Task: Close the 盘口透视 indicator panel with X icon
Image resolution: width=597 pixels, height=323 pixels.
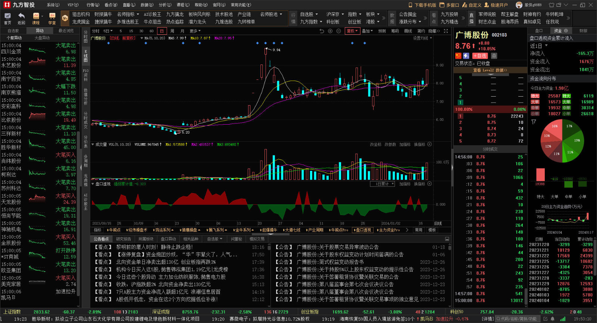Action: (429, 184)
